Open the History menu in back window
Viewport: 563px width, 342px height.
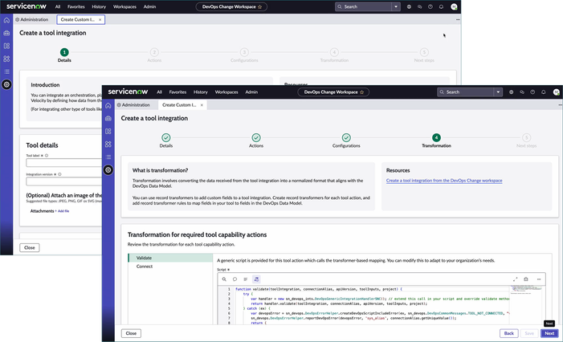99,6
